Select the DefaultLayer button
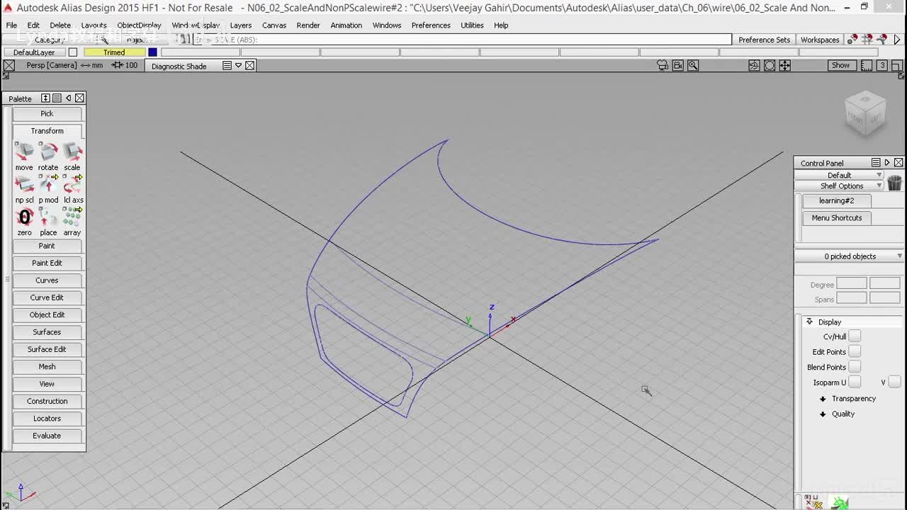907x510 pixels. click(x=34, y=52)
